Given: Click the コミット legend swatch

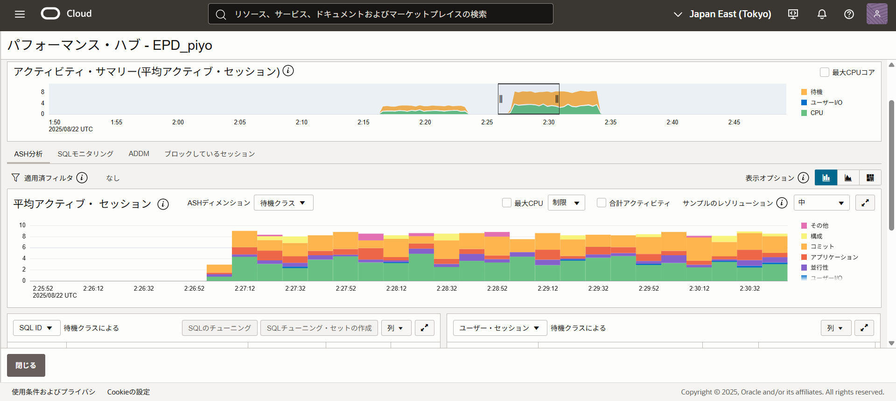Looking at the screenshot, I should pos(804,246).
